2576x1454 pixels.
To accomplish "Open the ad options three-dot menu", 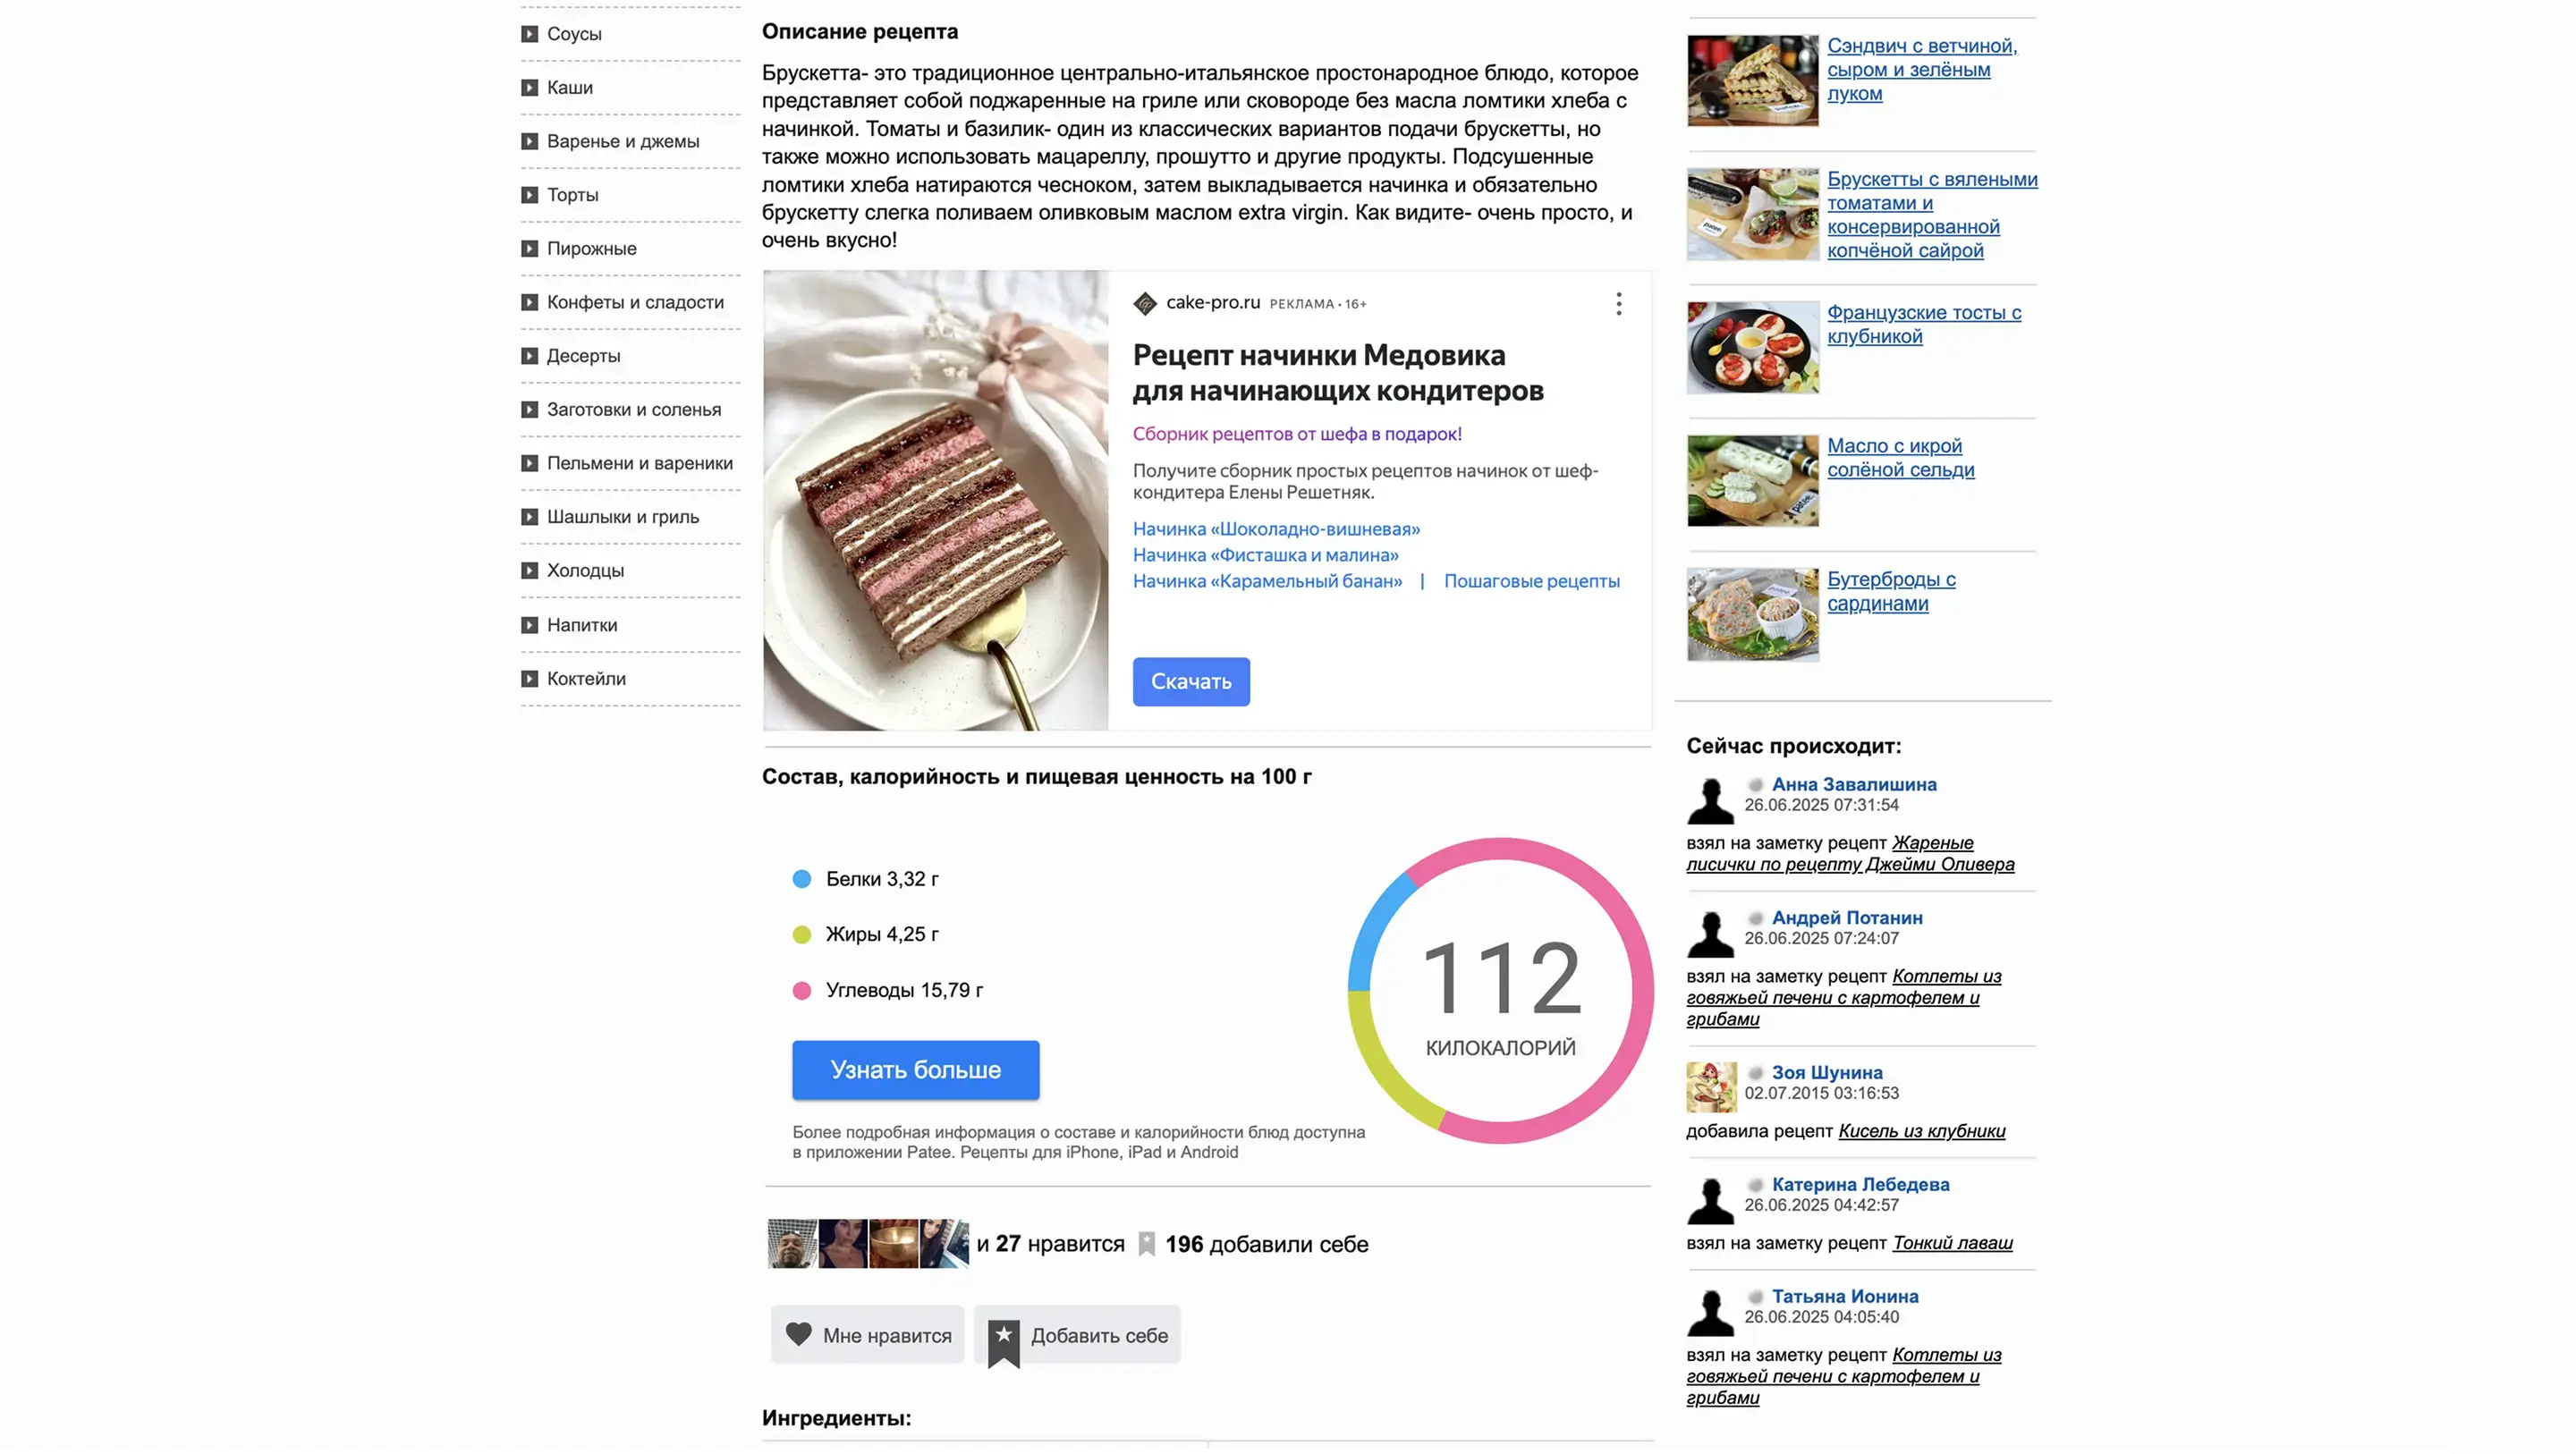I will click(1618, 304).
